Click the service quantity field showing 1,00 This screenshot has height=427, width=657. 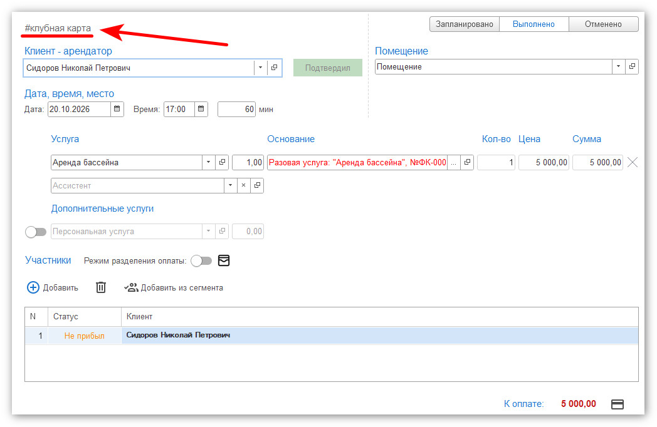point(248,162)
